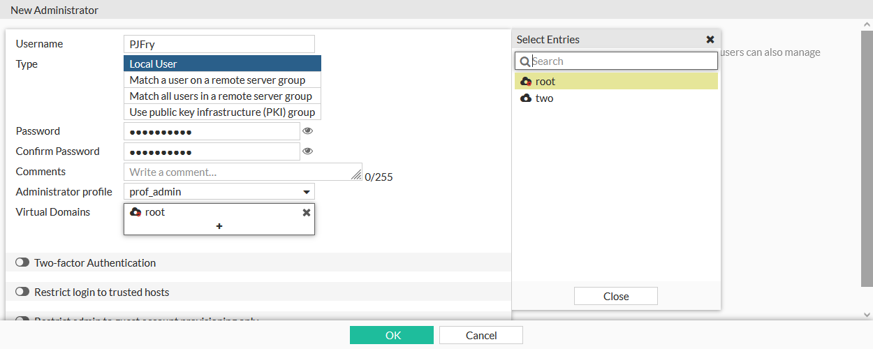Close the Select Entries panel with X
The width and height of the screenshot is (873, 349).
click(710, 40)
